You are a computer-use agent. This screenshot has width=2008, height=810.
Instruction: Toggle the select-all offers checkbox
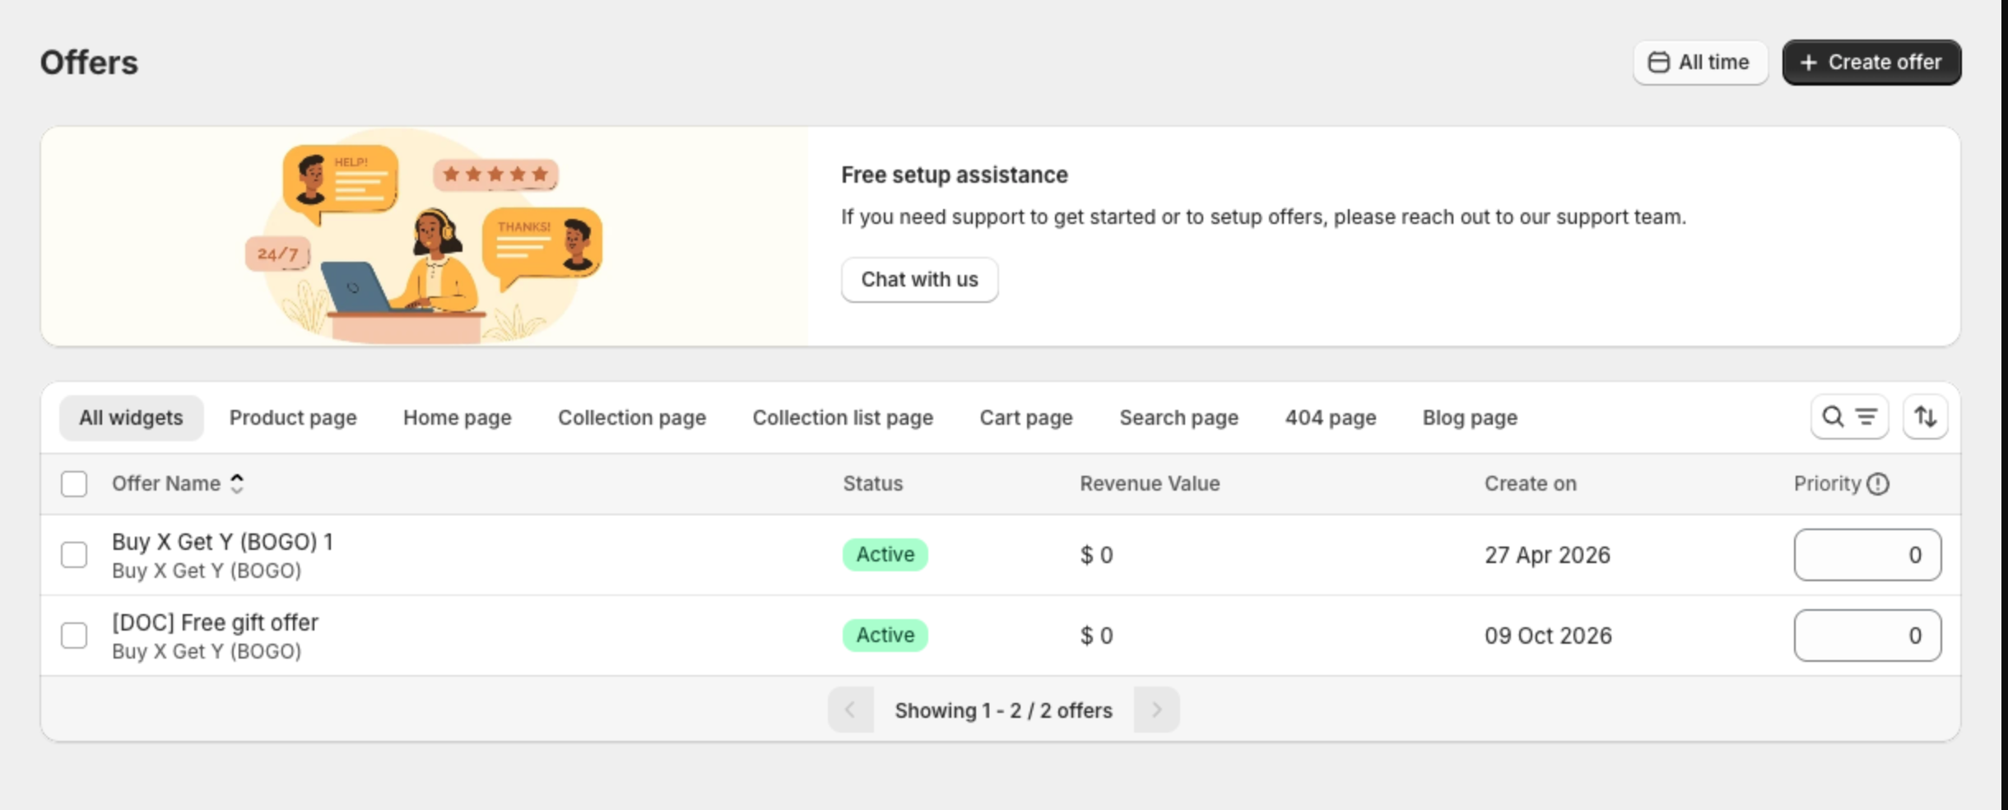[x=74, y=484]
